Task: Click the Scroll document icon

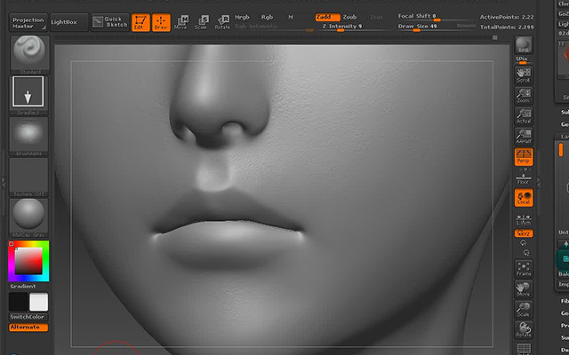Action: [x=524, y=75]
